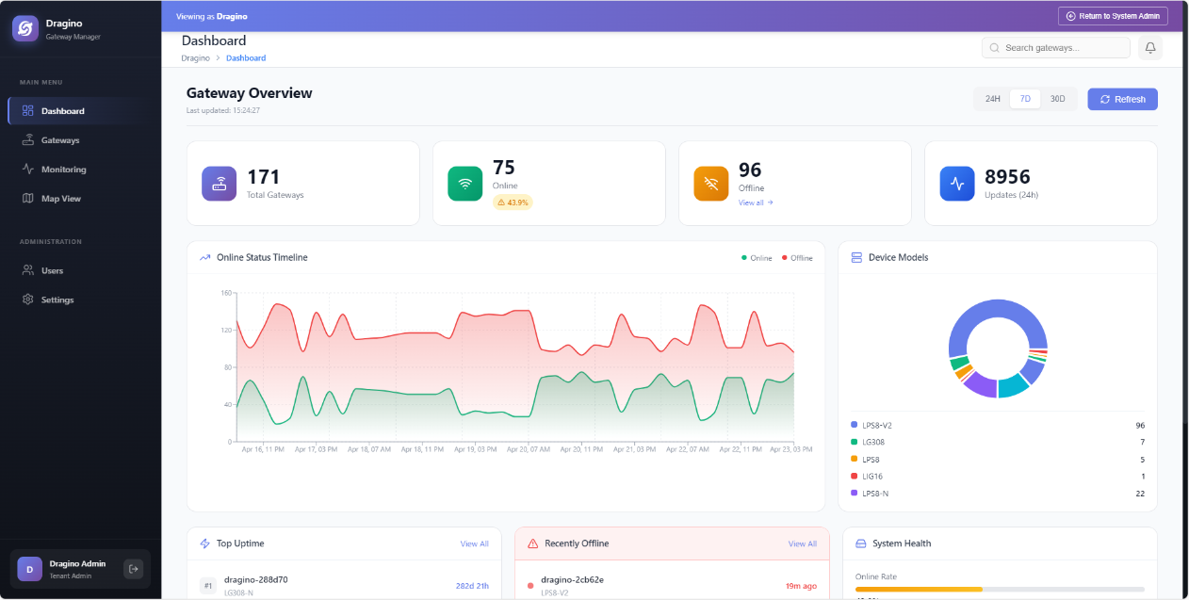The height and width of the screenshot is (600, 1189).
Task: Select the 7D time range
Action: pos(1025,99)
